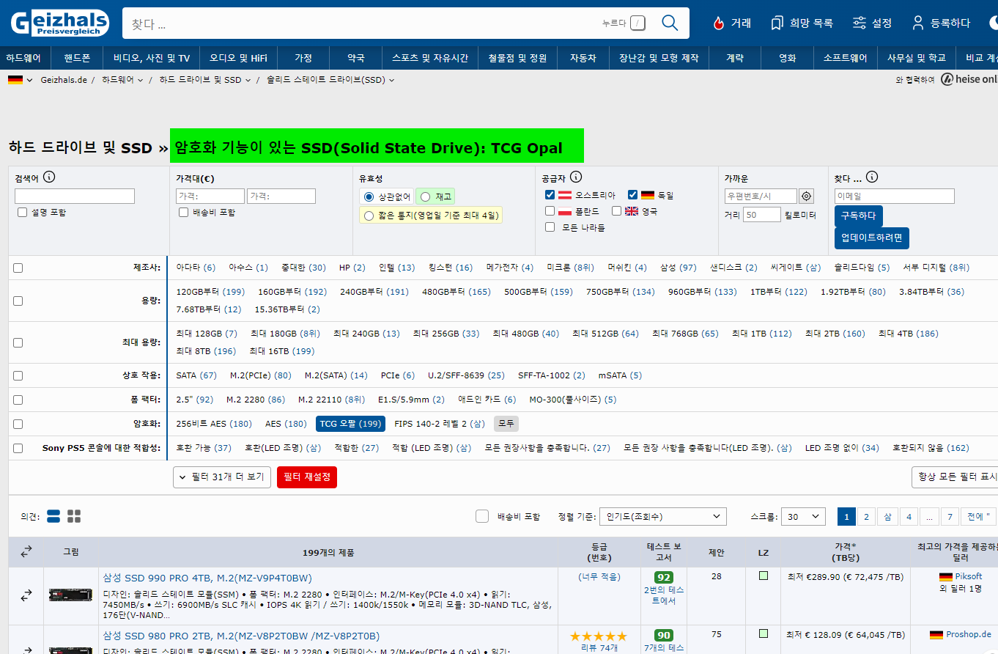998x654 pixels.
Task: Open 설정 sliders icon
Action: 860,23
